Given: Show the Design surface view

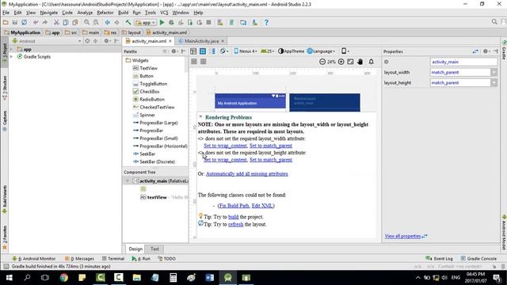Looking at the screenshot, I should [193, 51].
